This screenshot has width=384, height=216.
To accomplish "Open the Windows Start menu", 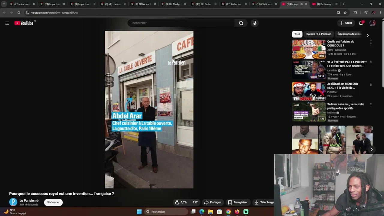I will coord(139,212).
